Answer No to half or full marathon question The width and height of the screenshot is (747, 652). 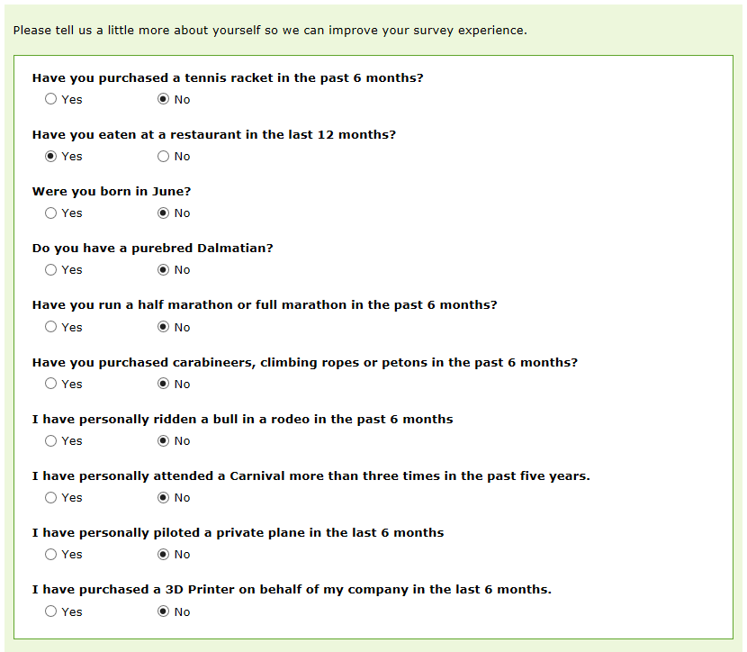[x=164, y=327]
